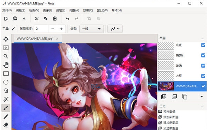Image resolution: width=208 pixels, height=130 pixels.
Task: Select the Move Selected tool
Action: pyautogui.click(x=6, y=39)
